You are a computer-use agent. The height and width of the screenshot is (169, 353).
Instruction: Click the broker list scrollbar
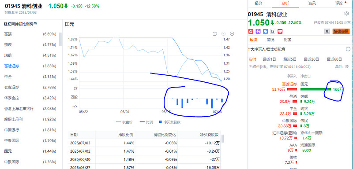tap(60, 39)
